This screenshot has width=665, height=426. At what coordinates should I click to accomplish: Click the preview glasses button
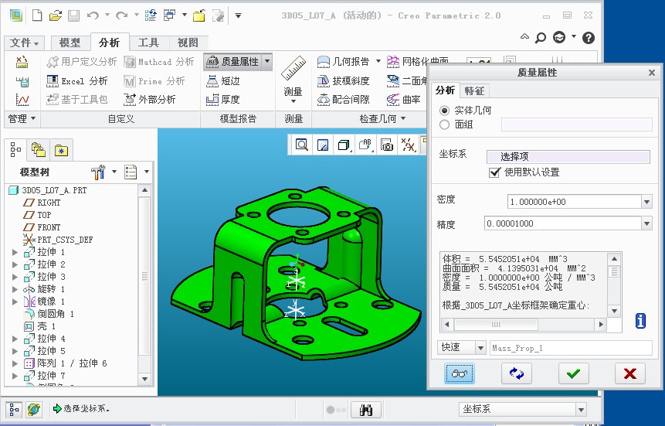(460, 373)
